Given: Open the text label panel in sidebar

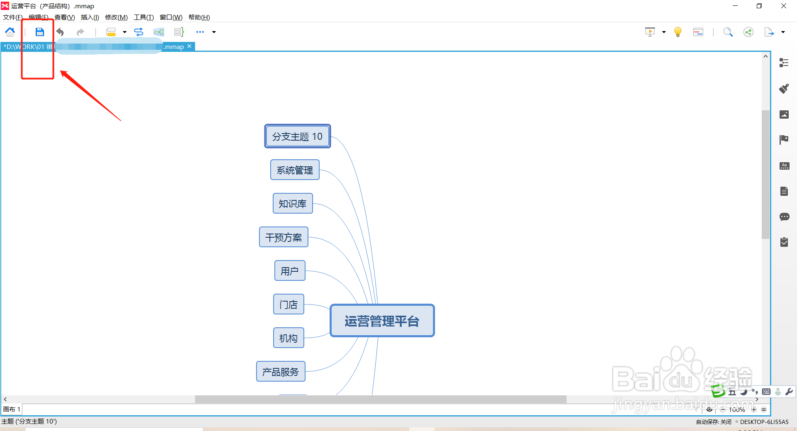Looking at the screenshot, I should tap(784, 166).
